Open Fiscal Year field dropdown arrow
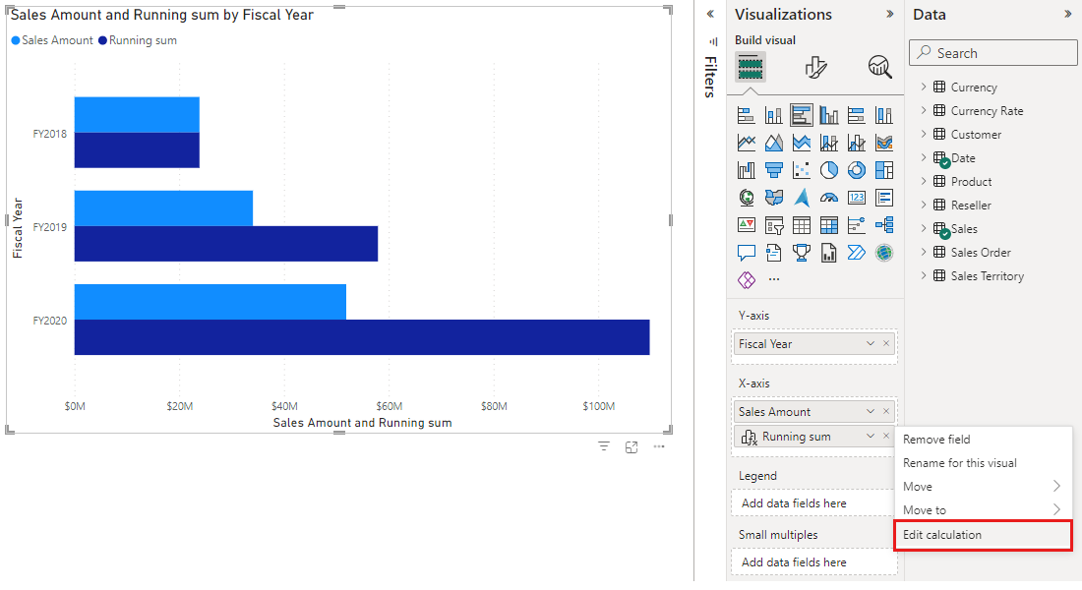This screenshot has width=1082, height=590. [871, 343]
